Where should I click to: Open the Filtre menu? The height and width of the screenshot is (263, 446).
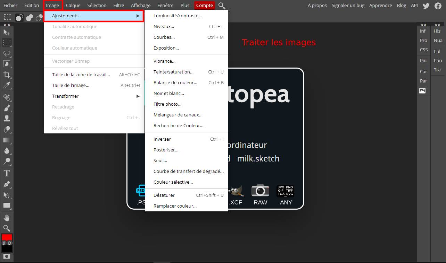119,5
